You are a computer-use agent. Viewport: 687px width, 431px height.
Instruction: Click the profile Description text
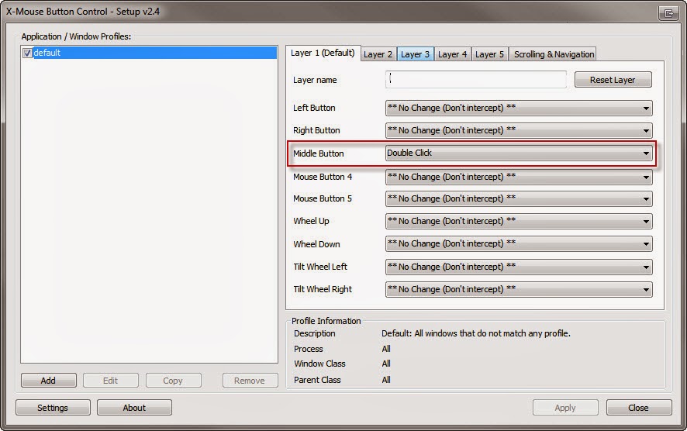point(476,333)
